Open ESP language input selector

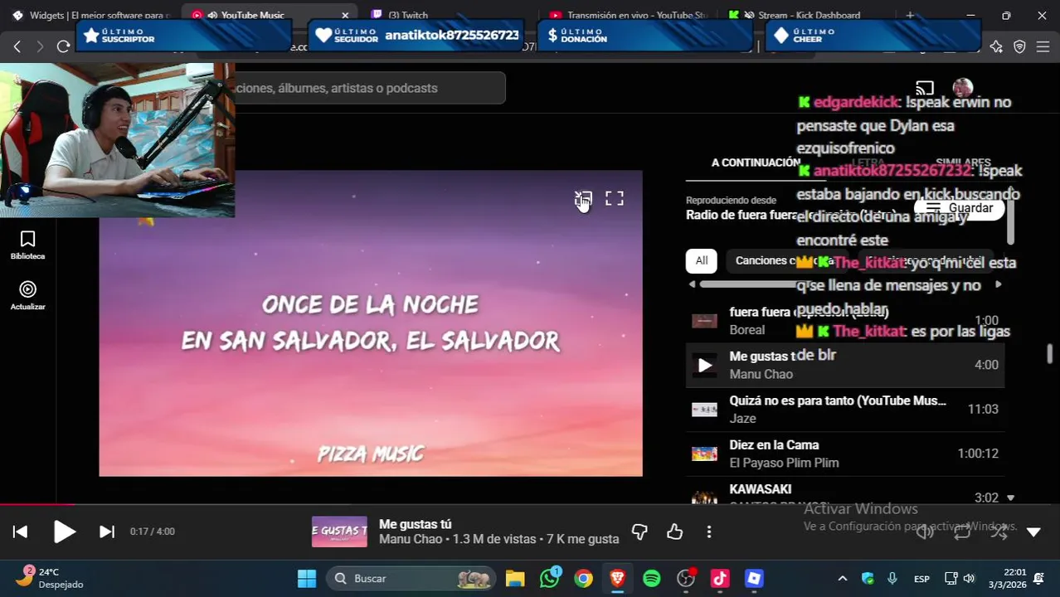tap(921, 579)
